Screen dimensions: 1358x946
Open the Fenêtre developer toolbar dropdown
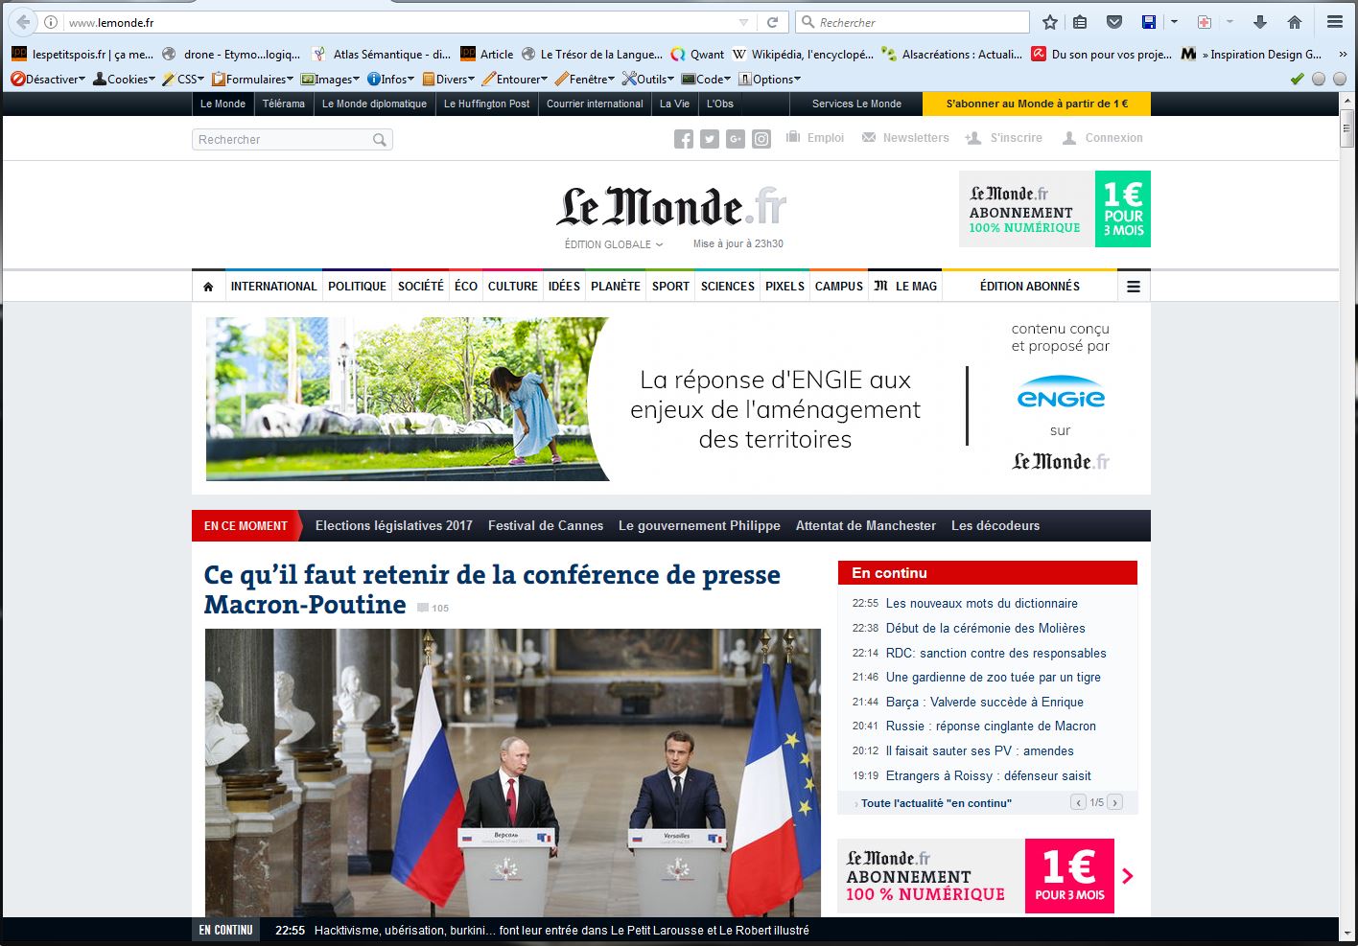pyautogui.click(x=584, y=79)
